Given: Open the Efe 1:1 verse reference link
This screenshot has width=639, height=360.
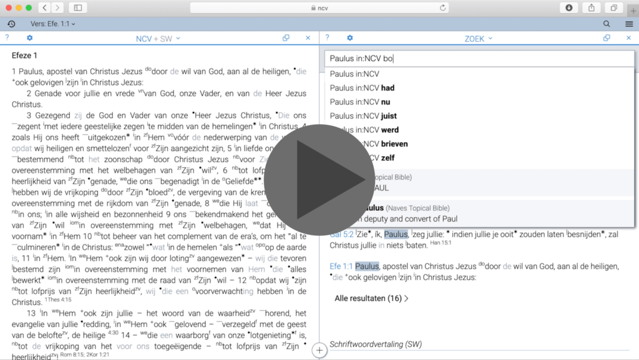Looking at the screenshot, I should pyautogui.click(x=341, y=266).
